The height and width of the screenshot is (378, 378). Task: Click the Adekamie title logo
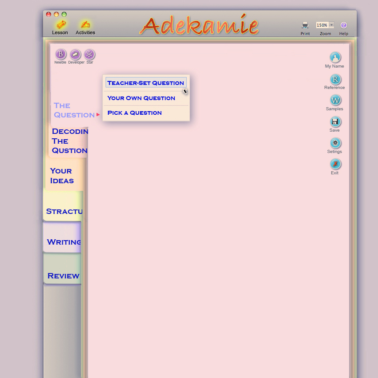(199, 24)
